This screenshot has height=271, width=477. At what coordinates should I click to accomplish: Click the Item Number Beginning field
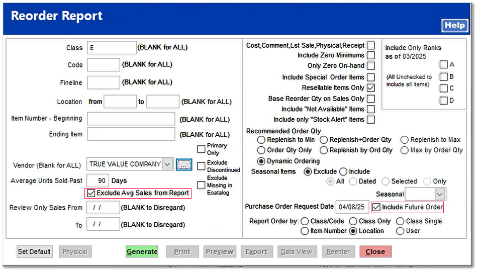pyautogui.click(x=131, y=119)
